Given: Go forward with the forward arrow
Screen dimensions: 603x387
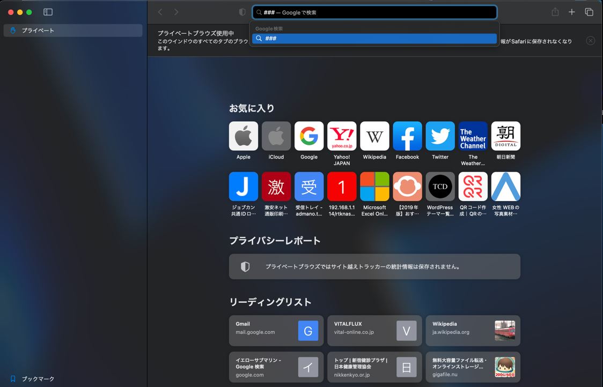Looking at the screenshot, I should (x=176, y=12).
